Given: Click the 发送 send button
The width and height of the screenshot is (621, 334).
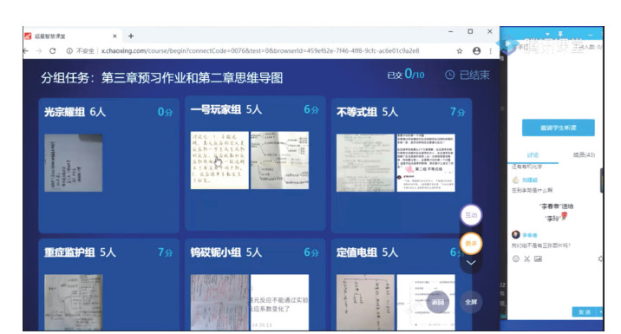Looking at the screenshot, I should [x=585, y=312].
